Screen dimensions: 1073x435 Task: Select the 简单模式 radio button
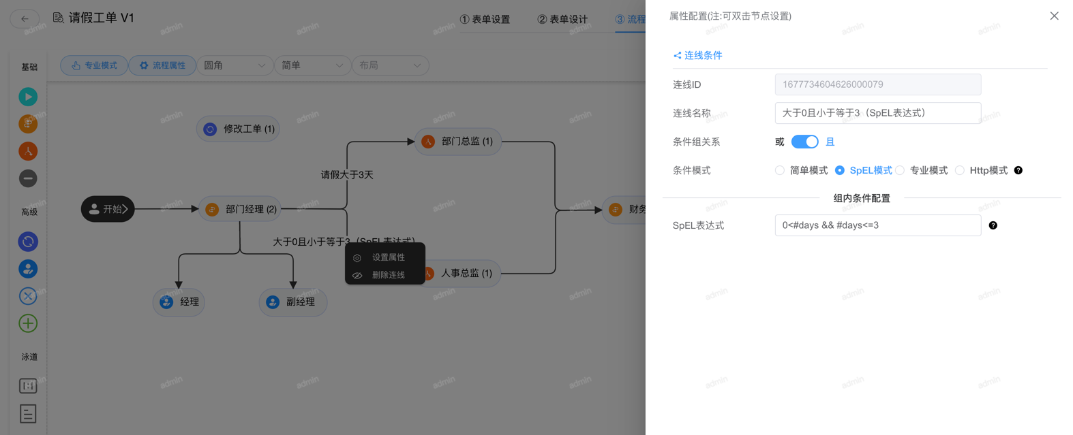pos(780,170)
